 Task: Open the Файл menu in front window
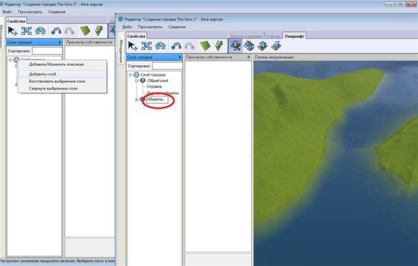(127, 27)
